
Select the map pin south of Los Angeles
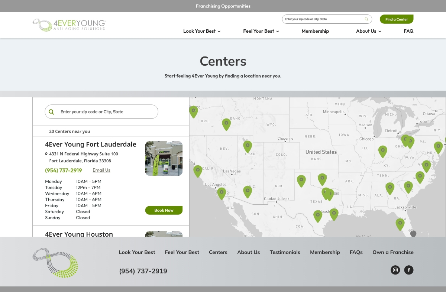(222, 193)
